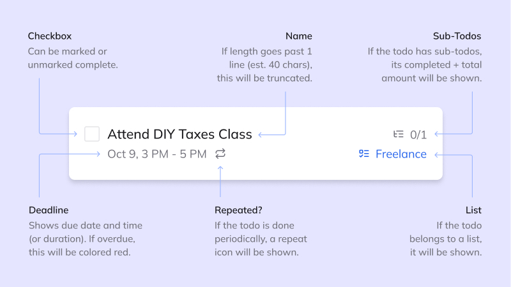The height and width of the screenshot is (287, 511).
Task: Click the List annotation heading
Action: point(473,210)
